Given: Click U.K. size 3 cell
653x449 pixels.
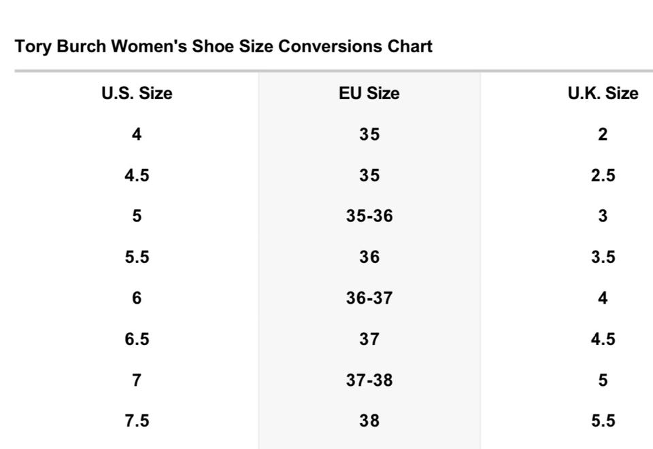Looking at the screenshot, I should [603, 216].
